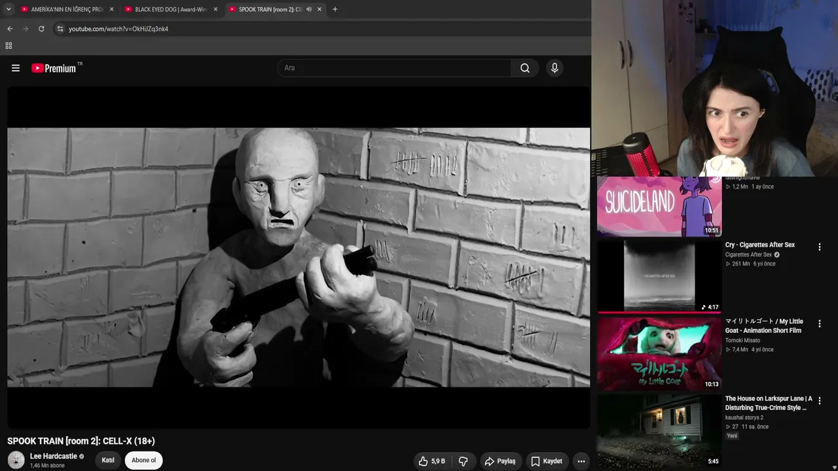
Task: Click the '1,46 Mn abone' subscriber count
Action: point(47,466)
